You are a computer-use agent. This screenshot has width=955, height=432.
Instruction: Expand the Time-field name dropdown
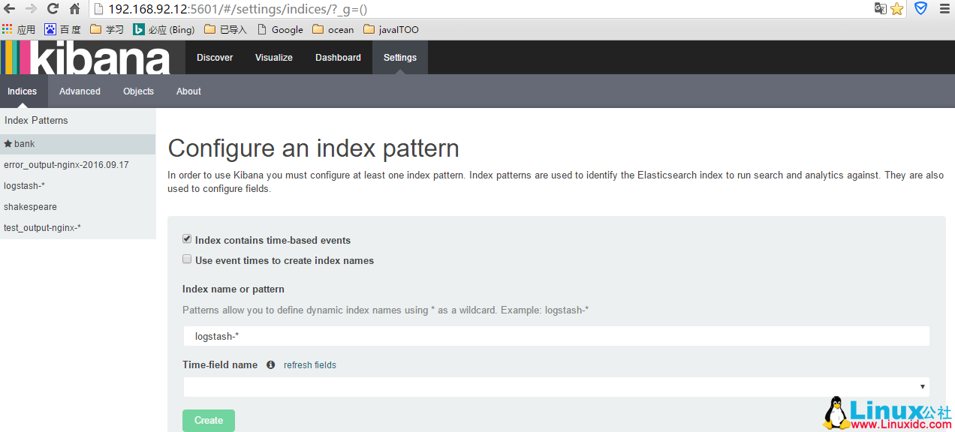pyautogui.click(x=556, y=387)
